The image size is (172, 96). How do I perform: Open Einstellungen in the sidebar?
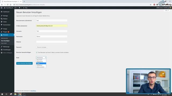7,50
